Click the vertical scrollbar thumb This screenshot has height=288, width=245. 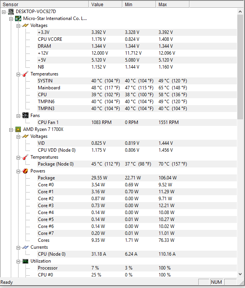click(x=240, y=67)
